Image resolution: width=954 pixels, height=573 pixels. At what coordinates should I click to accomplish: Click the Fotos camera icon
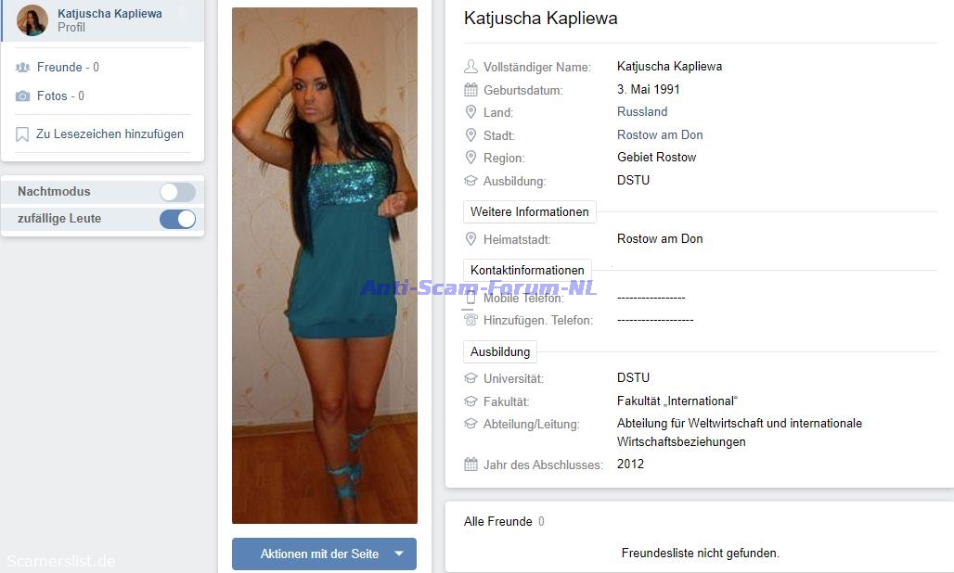coord(22,96)
